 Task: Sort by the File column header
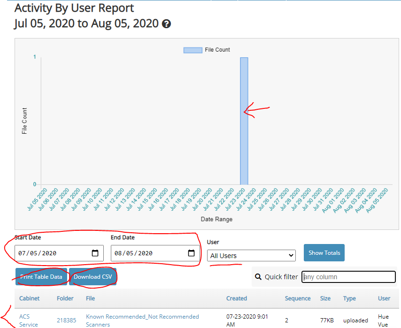91,298
